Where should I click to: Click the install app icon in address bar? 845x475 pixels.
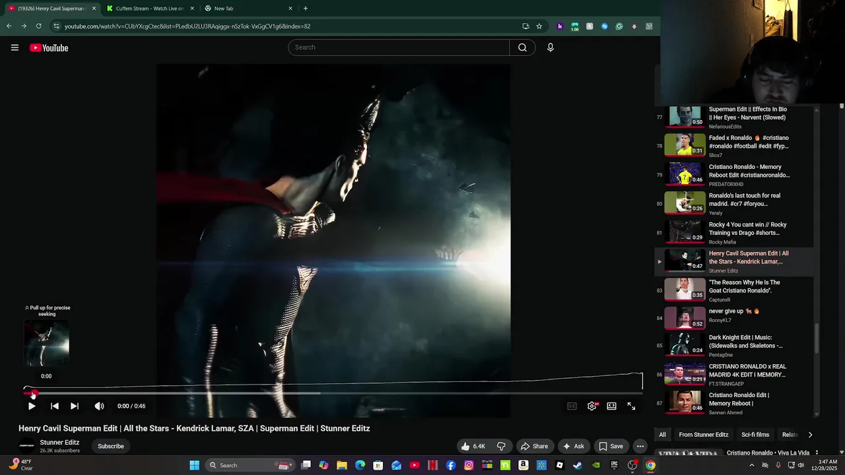(525, 26)
